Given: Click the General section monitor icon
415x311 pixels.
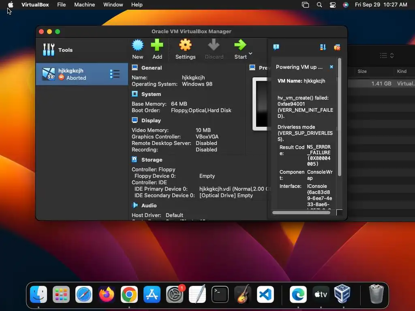Looking at the screenshot, I should [x=135, y=68].
